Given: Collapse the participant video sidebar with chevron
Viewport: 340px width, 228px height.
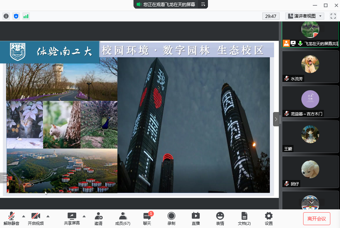Looking at the screenshot, I should coord(276,119).
